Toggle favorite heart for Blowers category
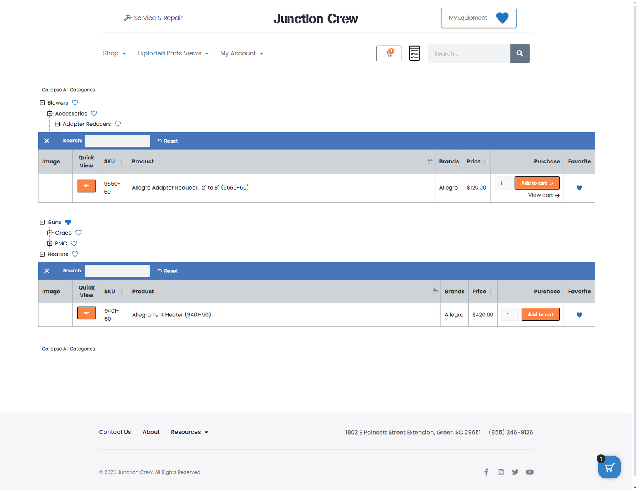 pos(75,103)
